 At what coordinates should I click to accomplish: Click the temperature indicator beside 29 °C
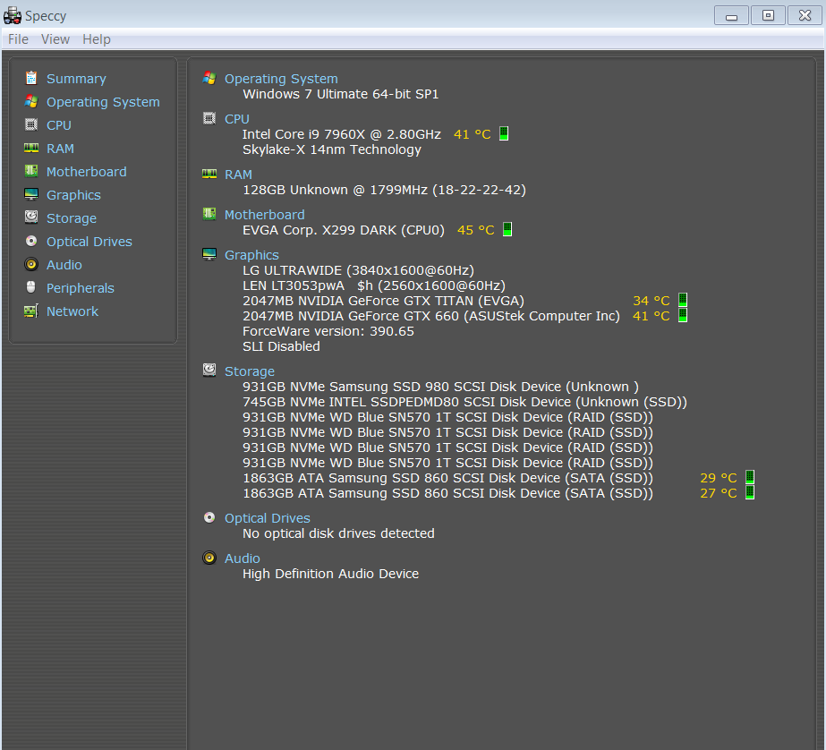click(750, 477)
